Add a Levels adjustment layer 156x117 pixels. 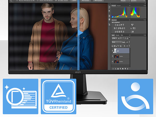(x=118, y=25)
